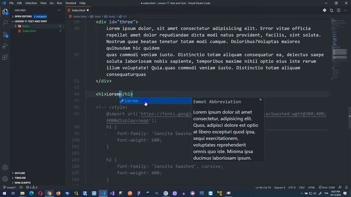The image size is (351, 197).
Task: Open Opera browser from the taskbar
Action: pyautogui.click(x=40, y=193)
